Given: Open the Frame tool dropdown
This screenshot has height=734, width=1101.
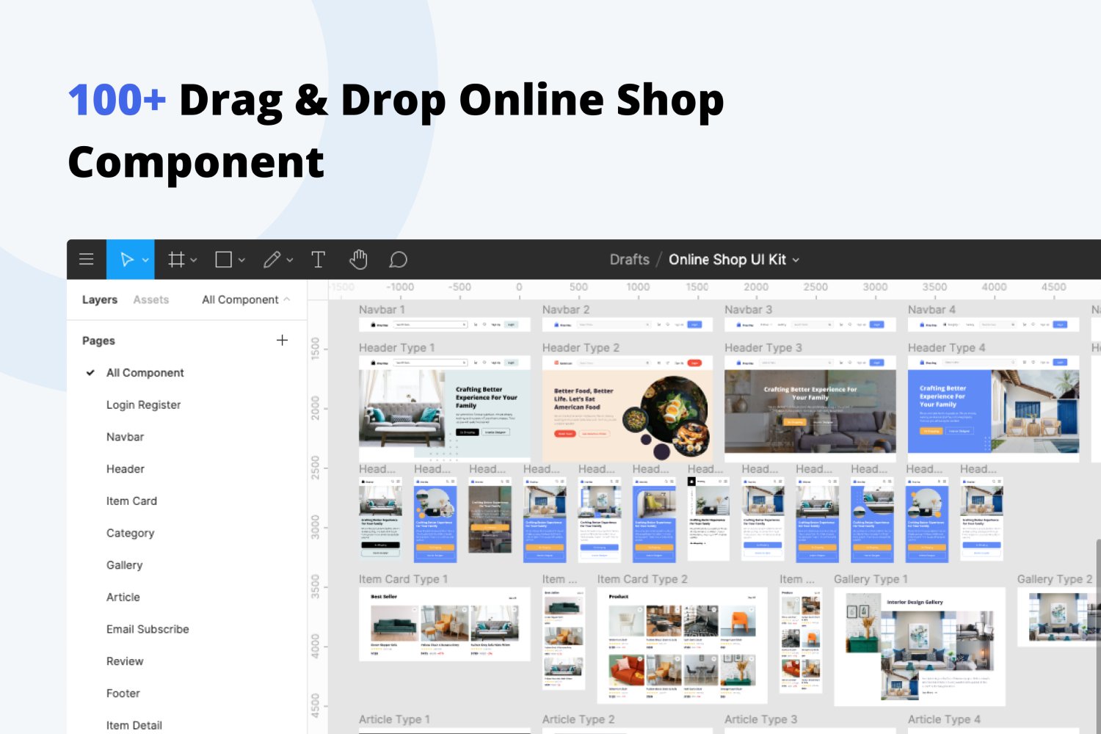Looking at the screenshot, I should pos(193,260).
